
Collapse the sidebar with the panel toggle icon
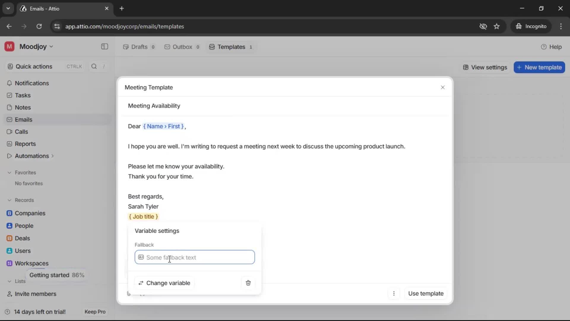point(104,47)
